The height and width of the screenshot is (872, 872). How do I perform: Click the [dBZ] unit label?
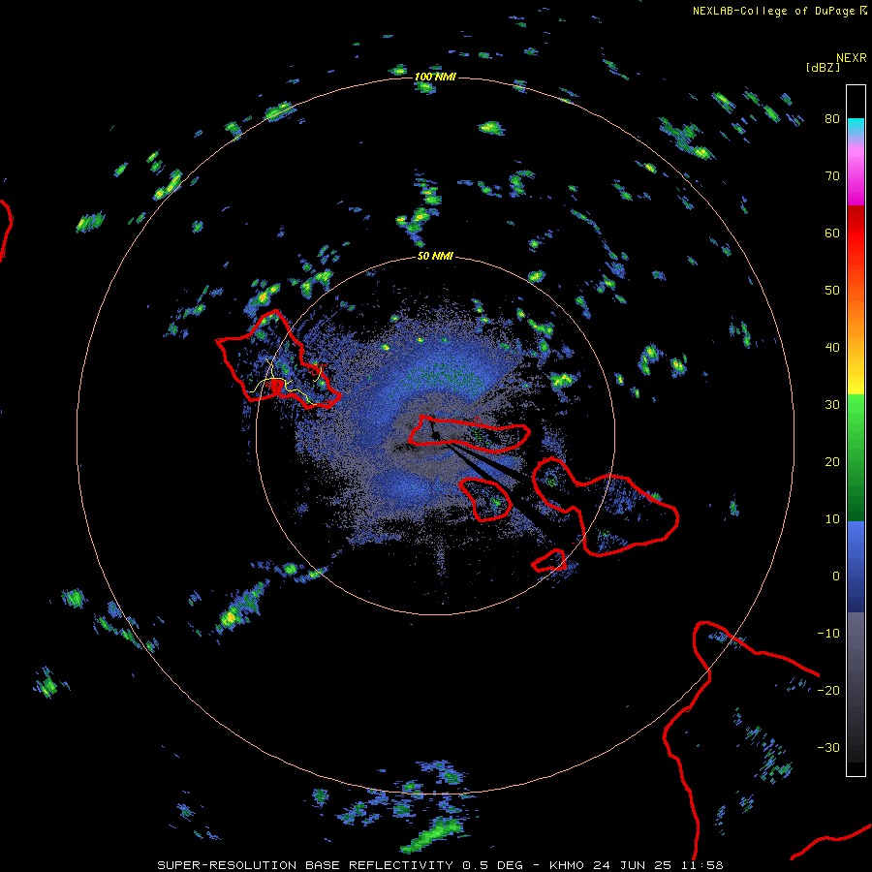pos(823,67)
